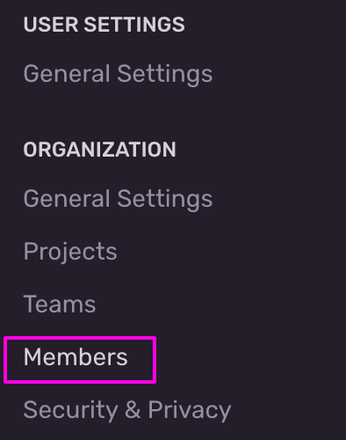This screenshot has width=346, height=440.
Task: Pick General Settings below ORGANIZATION heading
Action: click(x=118, y=199)
